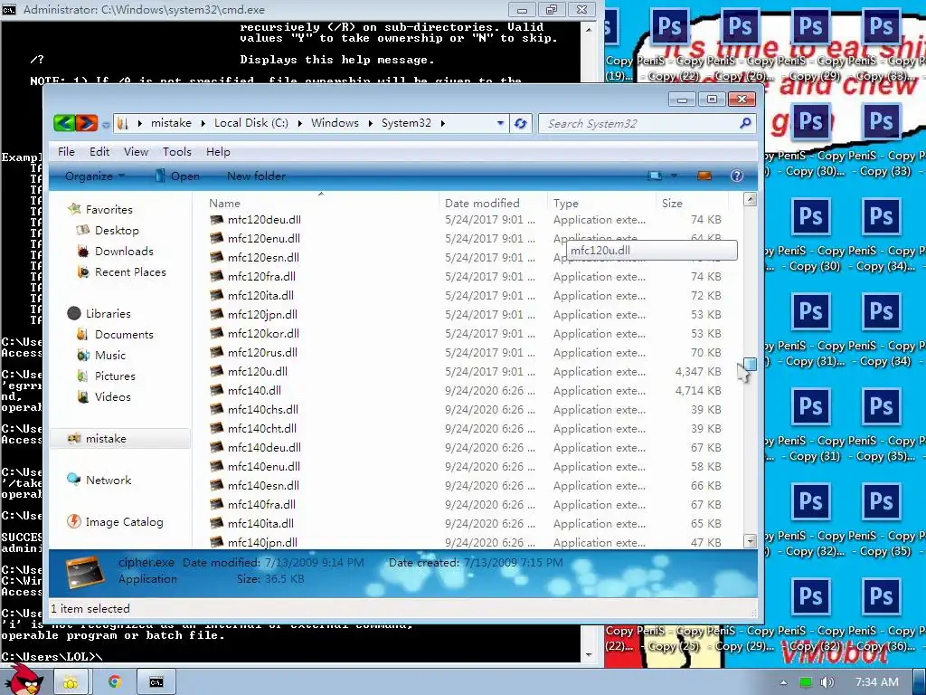Viewport: 926px width, 695px height.
Task: Sort by Type column header
Action: pyautogui.click(x=601, y=203)
